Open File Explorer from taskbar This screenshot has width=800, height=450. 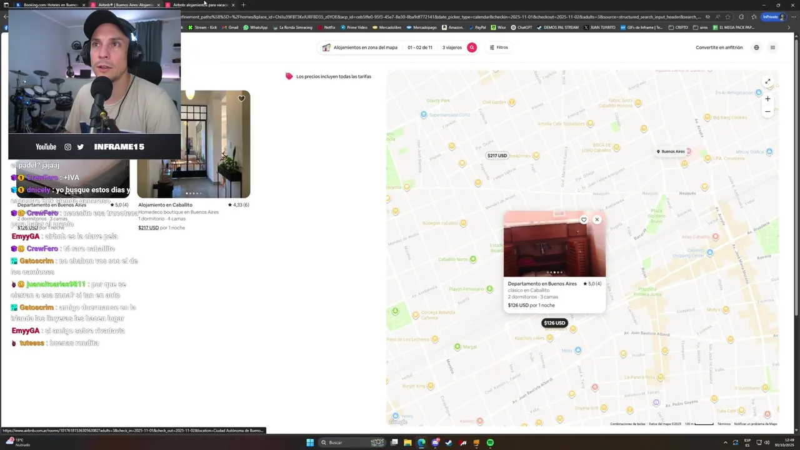click(407, 442)
